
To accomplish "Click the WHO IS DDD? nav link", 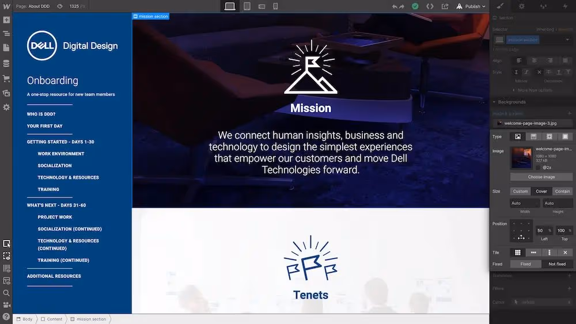I will pos(41,114).
